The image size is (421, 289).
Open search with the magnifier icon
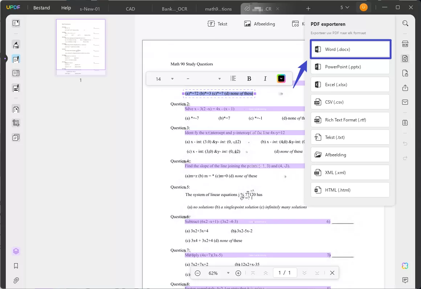click(x=405, y=23)
